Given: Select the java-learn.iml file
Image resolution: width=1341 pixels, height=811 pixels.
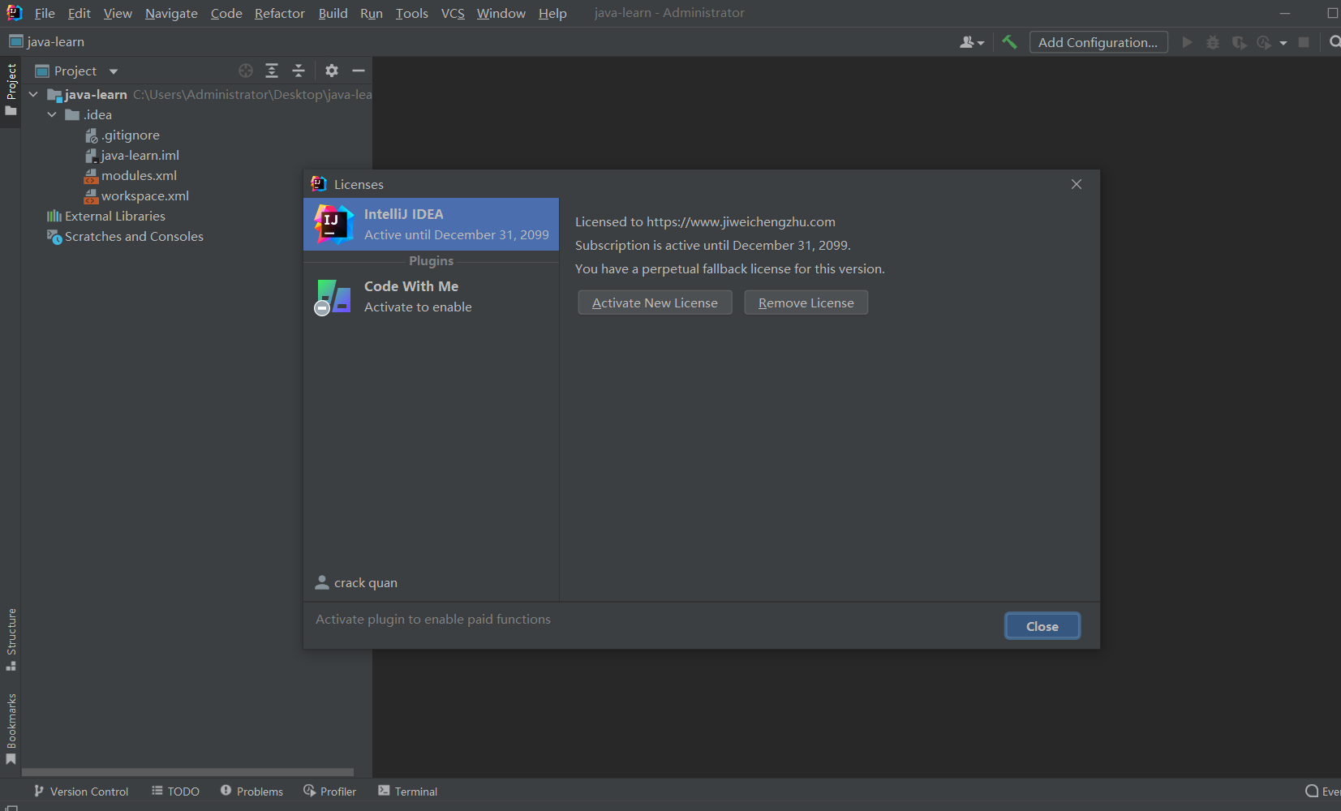Looking at the screenshot, I should [x=131, y=155].
